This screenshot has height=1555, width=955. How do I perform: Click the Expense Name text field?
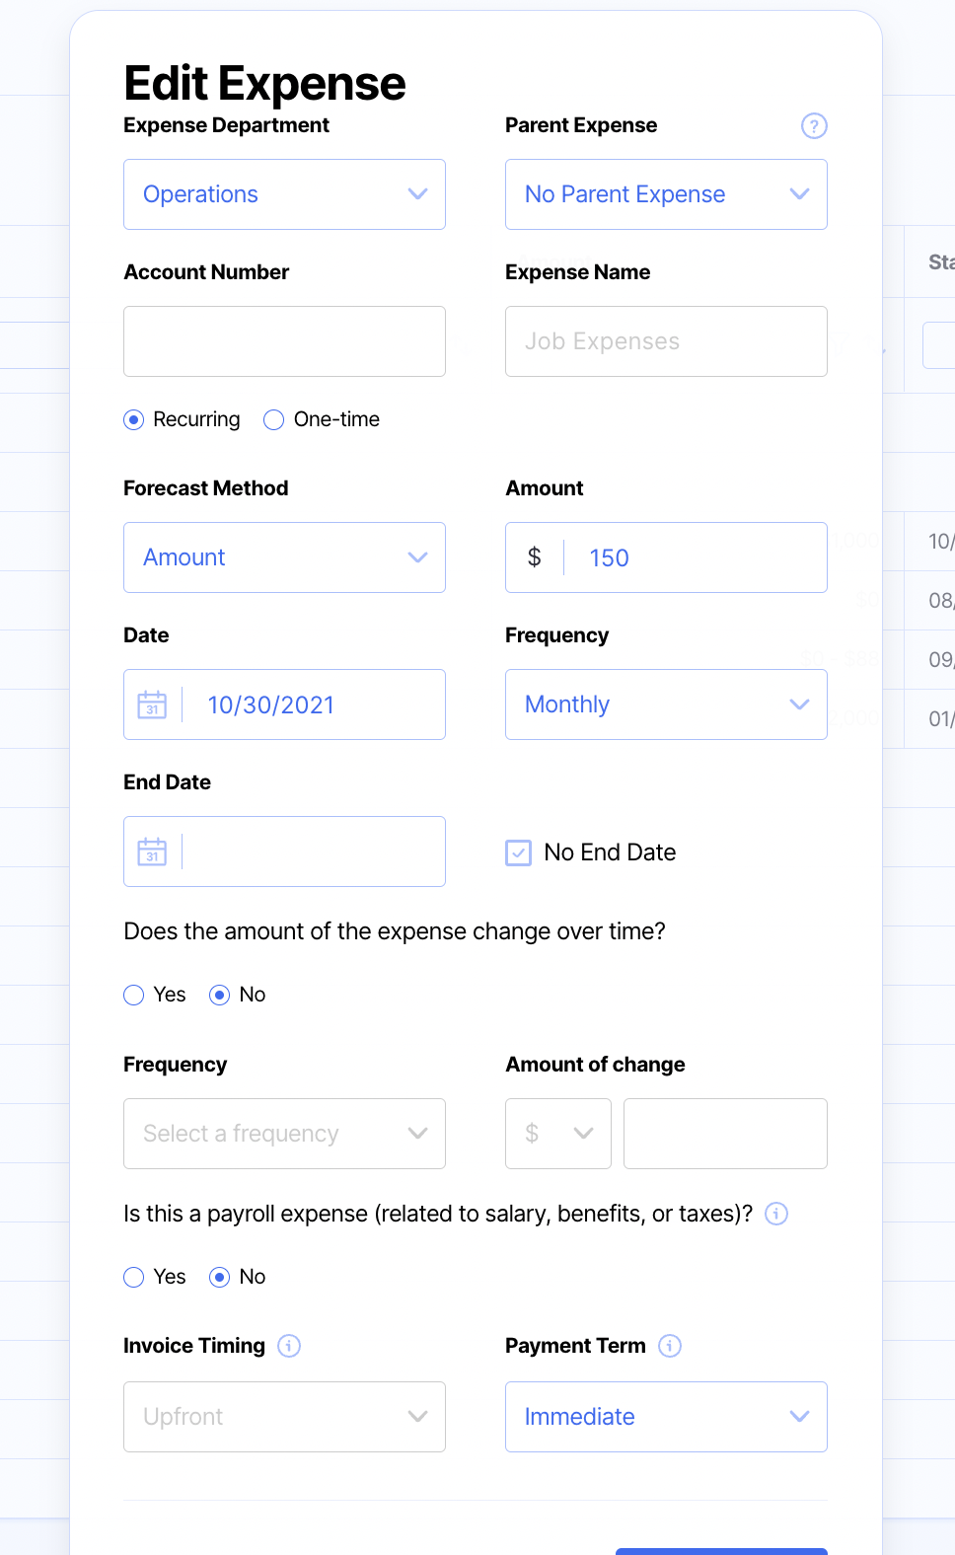click(666, 341)
